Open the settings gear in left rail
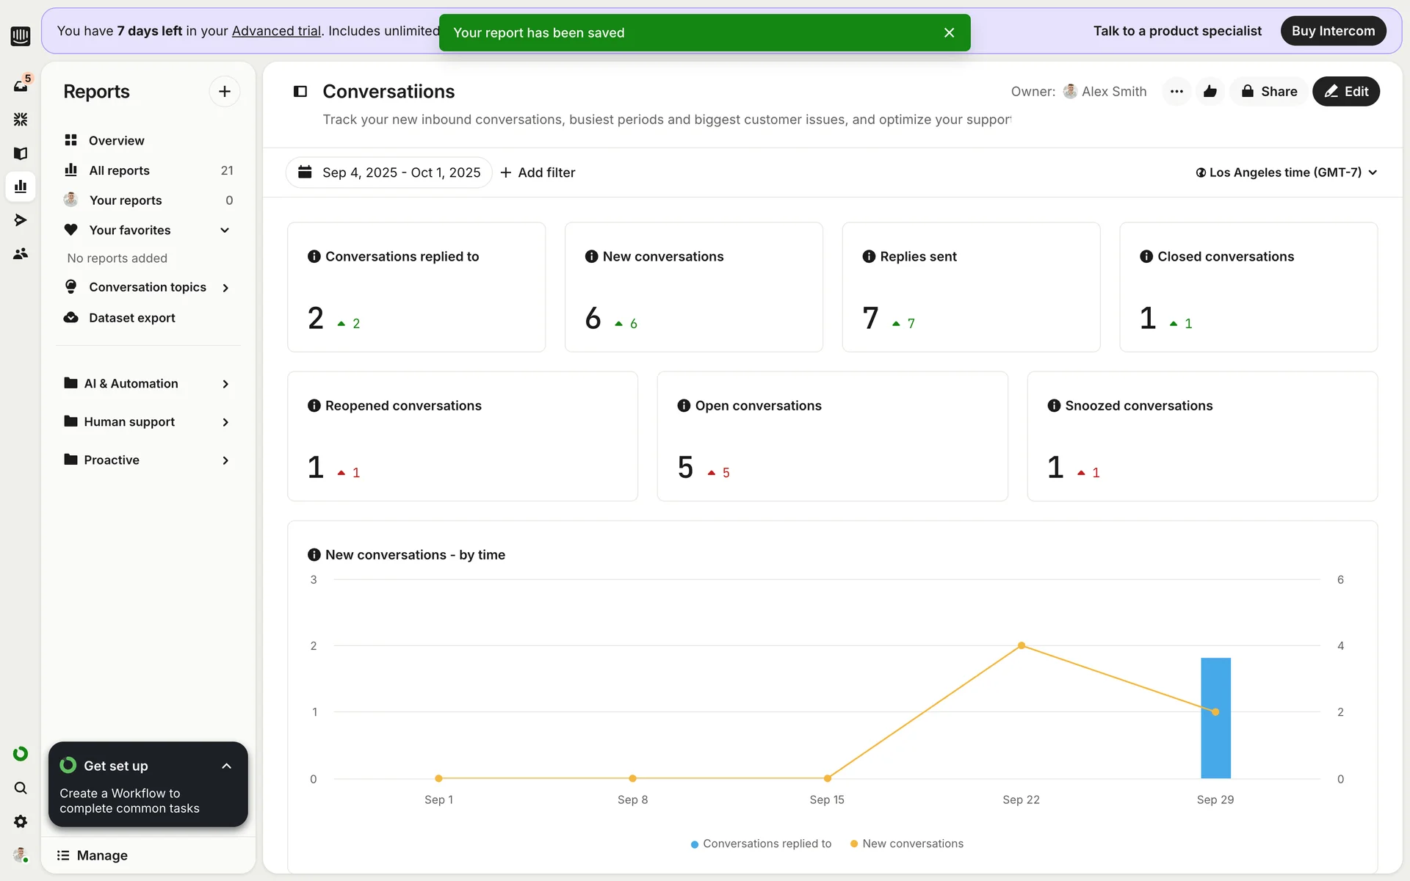The width and height of the screenshot is (1410, 881). point(21,822)
